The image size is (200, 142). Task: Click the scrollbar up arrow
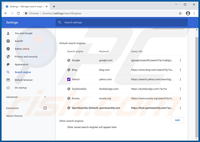pos(197,30)
